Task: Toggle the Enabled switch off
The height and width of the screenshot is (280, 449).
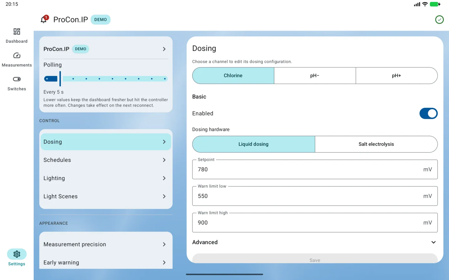Action: click(428, 114)
